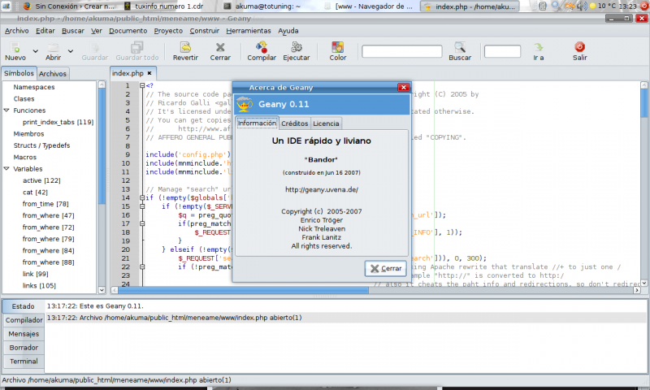Close the index.php document tab
Screen dimensions: 650x390
coord(149,73)
